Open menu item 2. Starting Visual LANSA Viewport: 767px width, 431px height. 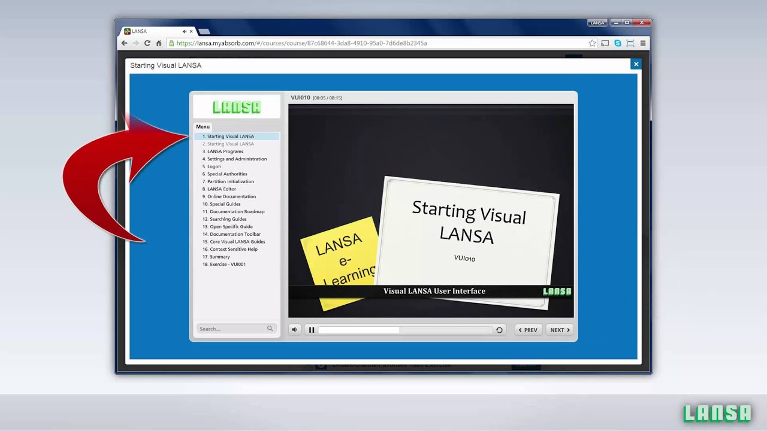coord(237,144)
